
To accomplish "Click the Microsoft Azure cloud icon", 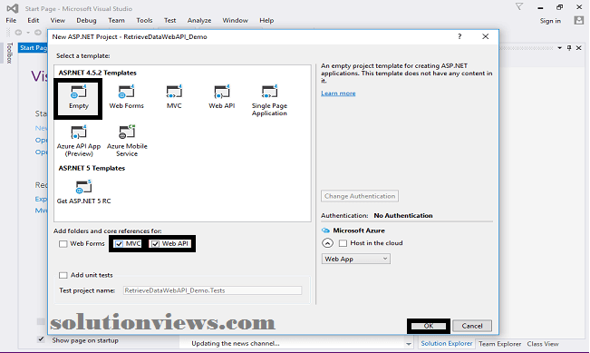I will pos(325,230).
